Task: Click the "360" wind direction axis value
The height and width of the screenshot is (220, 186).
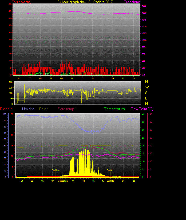Action: (11, 82)
